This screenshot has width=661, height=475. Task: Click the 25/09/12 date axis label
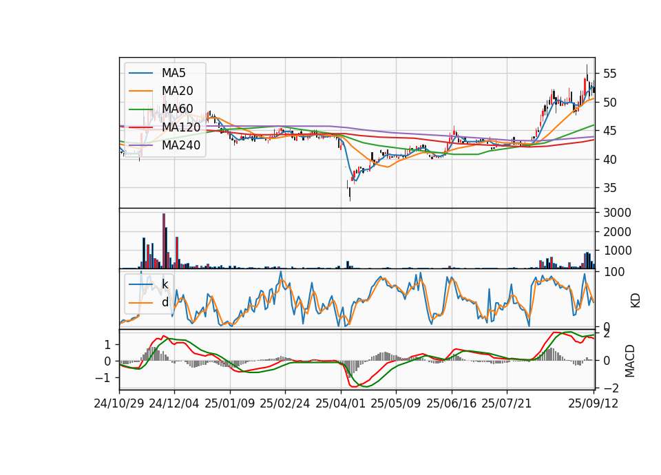click(594, 403)
